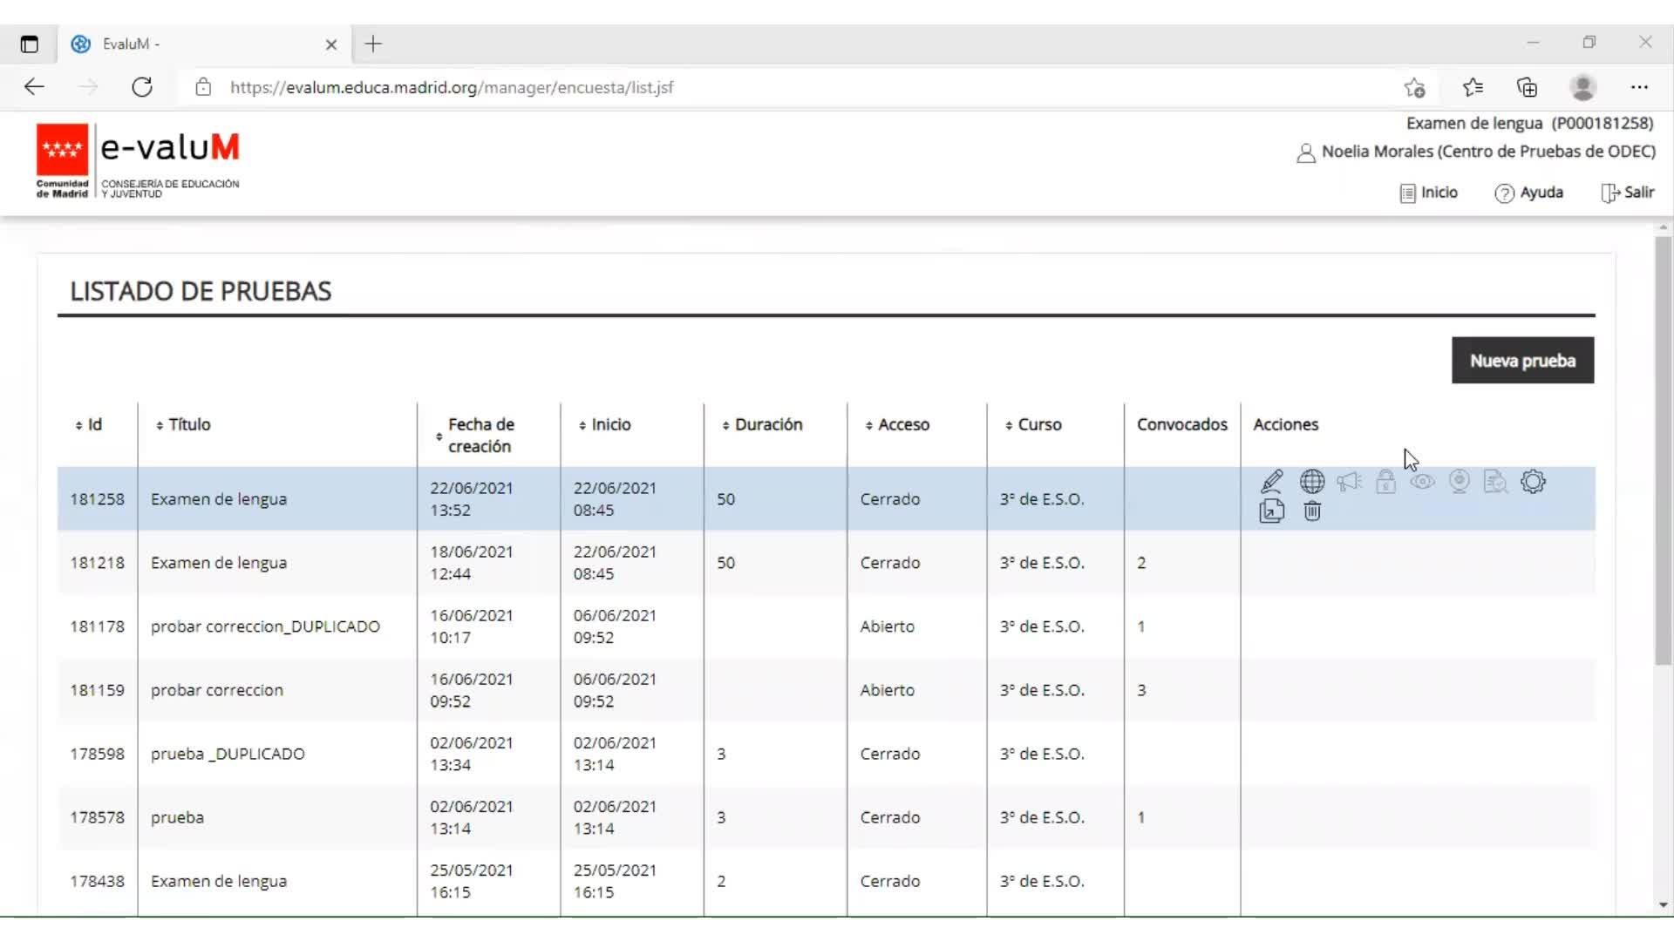Screen dimensions: 1674x941
Task: Open Ayuda help menu item
Action: [x=1529, y=193]
